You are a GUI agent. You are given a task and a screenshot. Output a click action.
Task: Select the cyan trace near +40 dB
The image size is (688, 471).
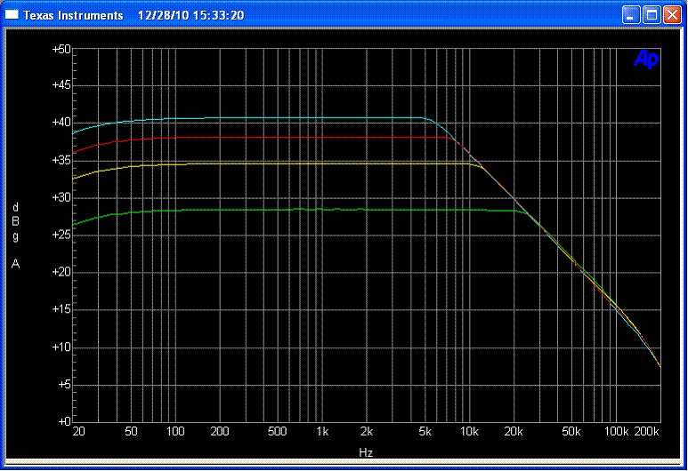[307, 118]
